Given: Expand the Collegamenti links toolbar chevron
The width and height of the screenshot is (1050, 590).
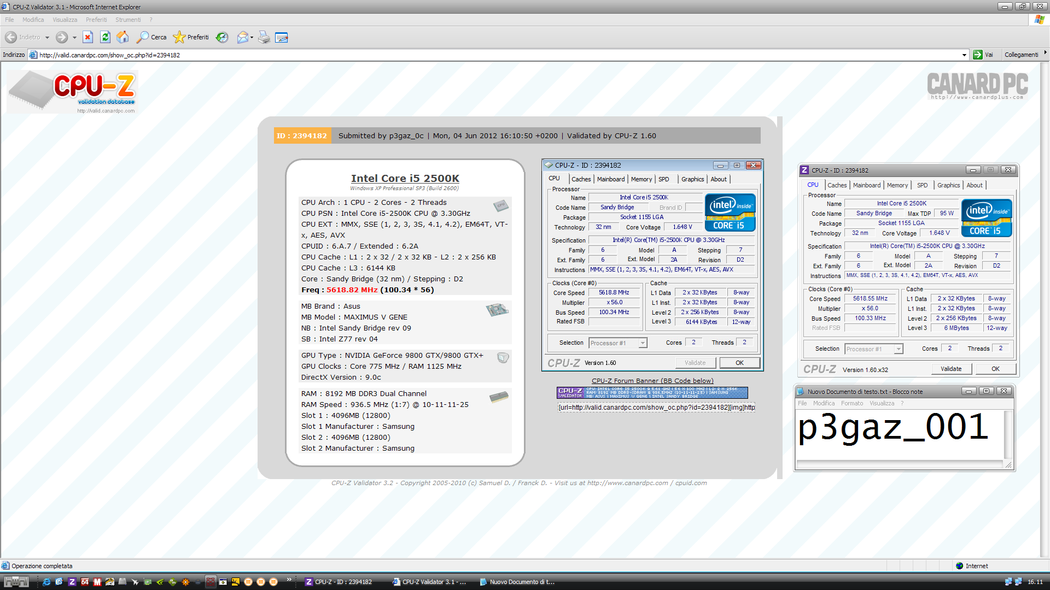Looking at the screenshot, I should tap(1045, 53).
